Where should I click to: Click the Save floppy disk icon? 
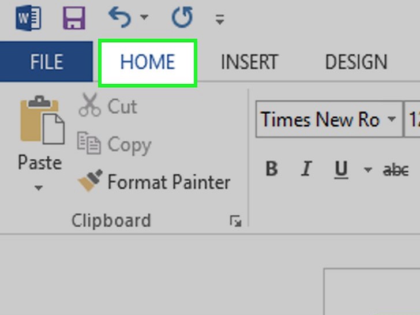click(x=74, y=18)
